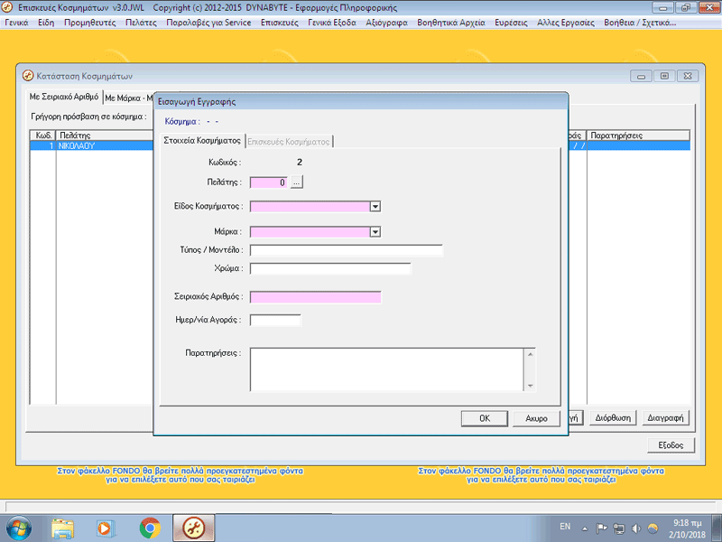Maximize the Κατάσταση Κοσμημάτων window
This screenshot has width=722, height=542.
click(664, 76)
